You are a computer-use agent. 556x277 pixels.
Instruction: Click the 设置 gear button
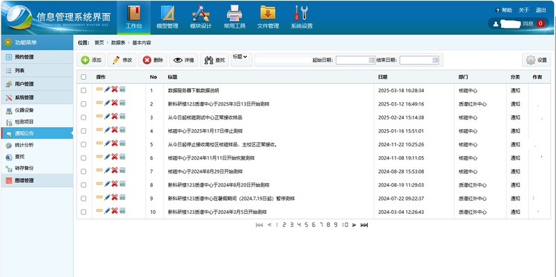[x=537, y=60]
